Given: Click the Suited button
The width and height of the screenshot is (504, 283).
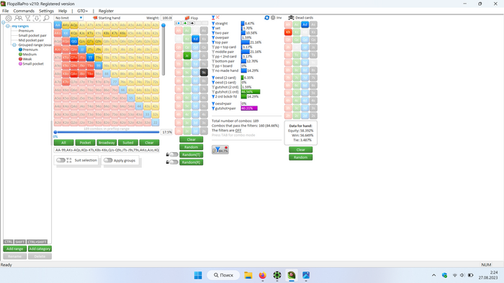Looking at the screenshot, I should pos(128,143).
